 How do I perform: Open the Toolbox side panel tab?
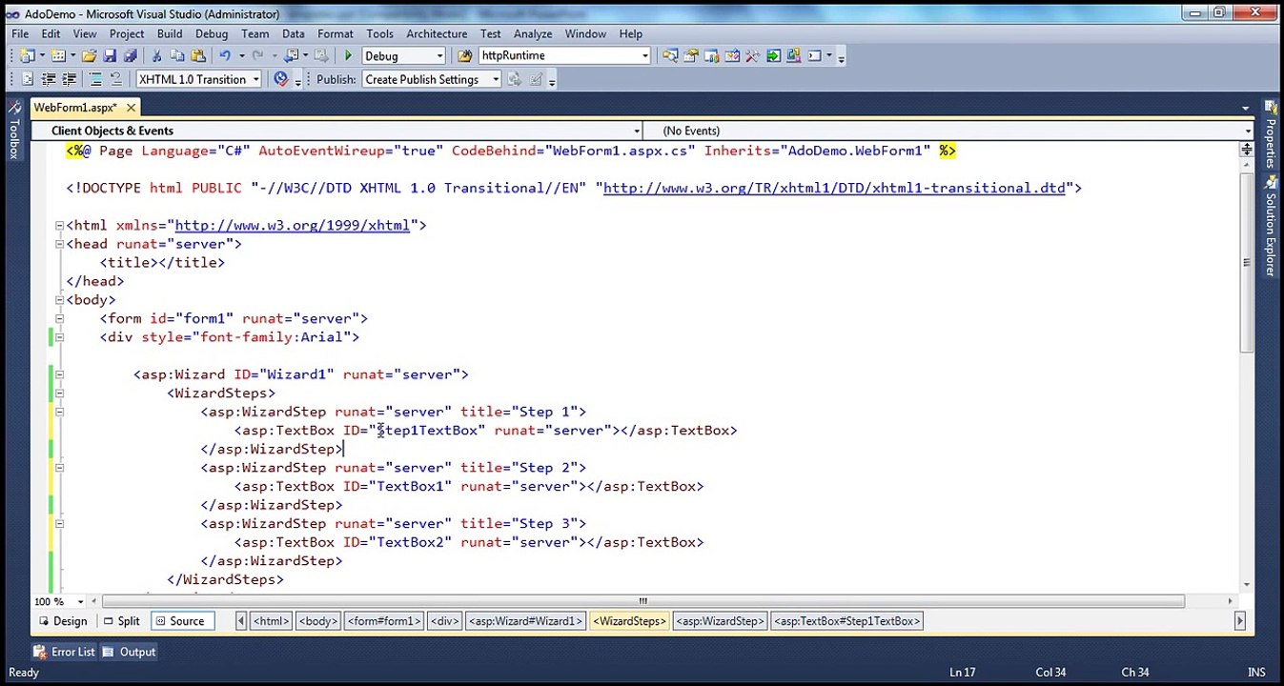[x=14, y=131]
